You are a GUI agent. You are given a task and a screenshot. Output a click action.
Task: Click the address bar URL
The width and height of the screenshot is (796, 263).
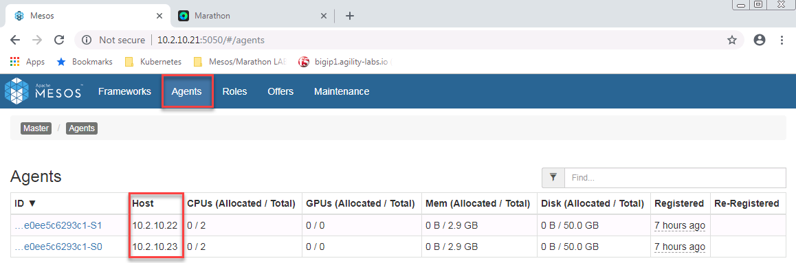click(x=210, y=40)
